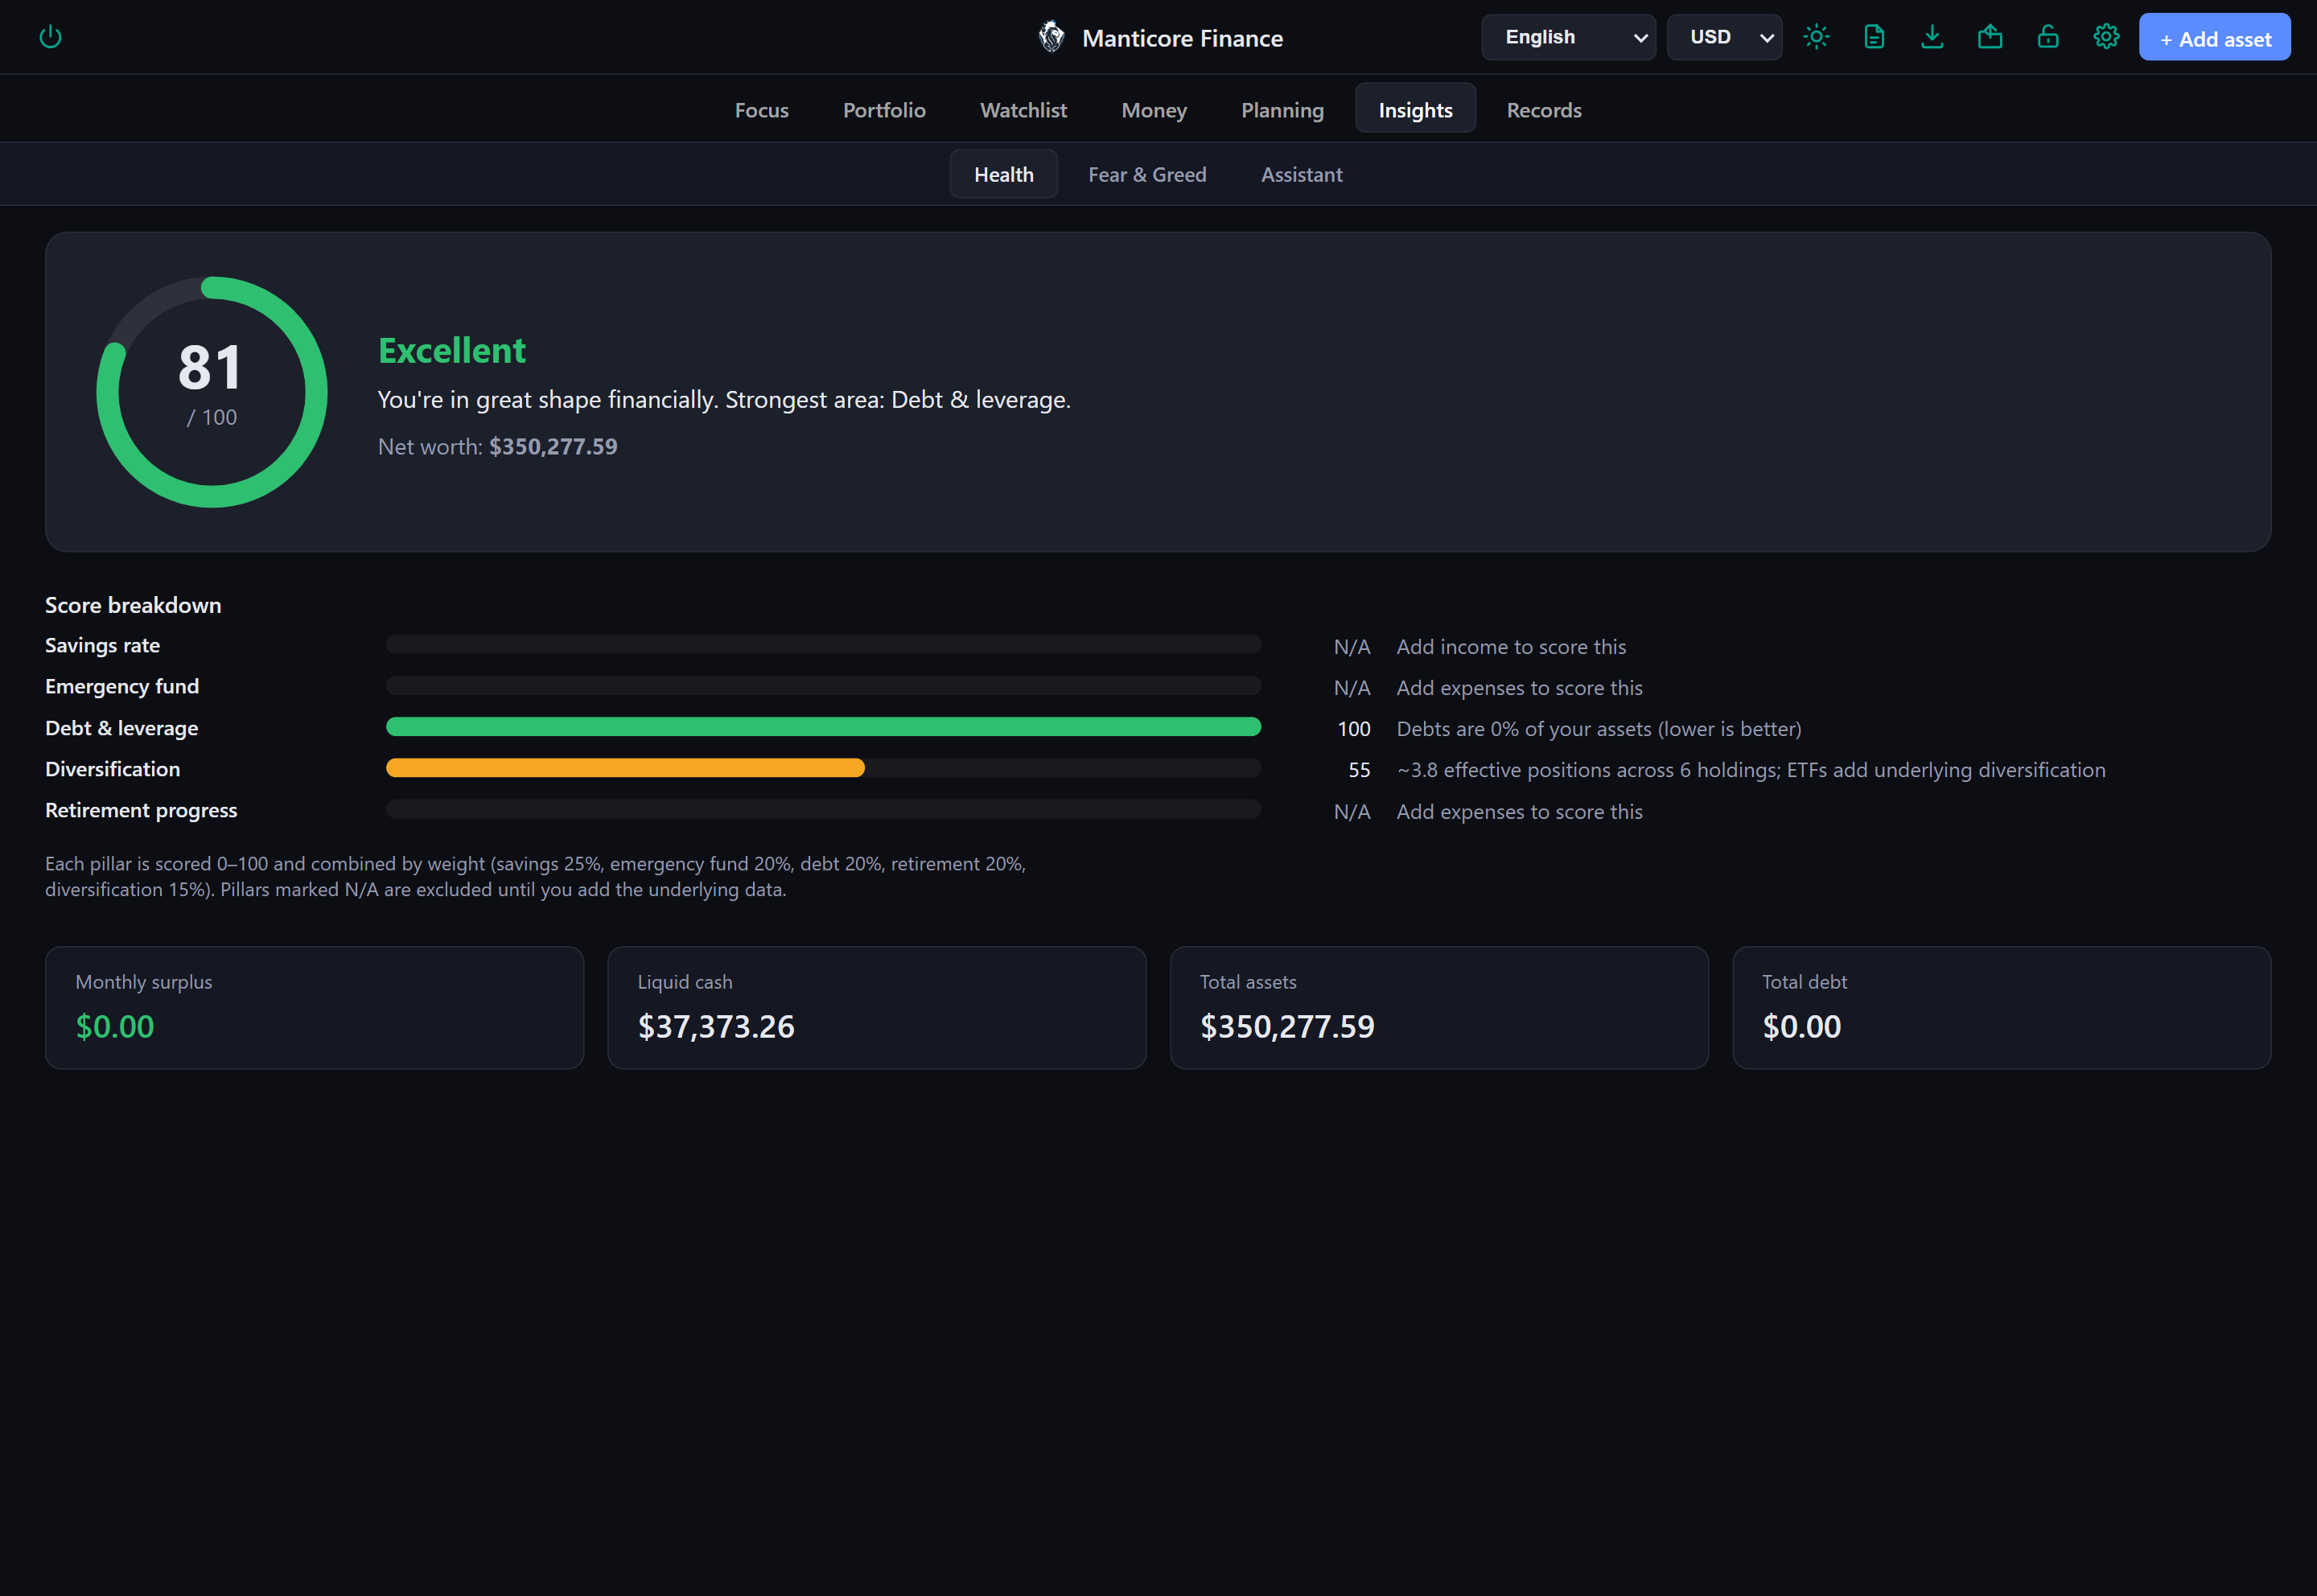Click the green $0.00 monthly surplus value
The image size is (2317, 1596).
click(x=115, y=1027)
